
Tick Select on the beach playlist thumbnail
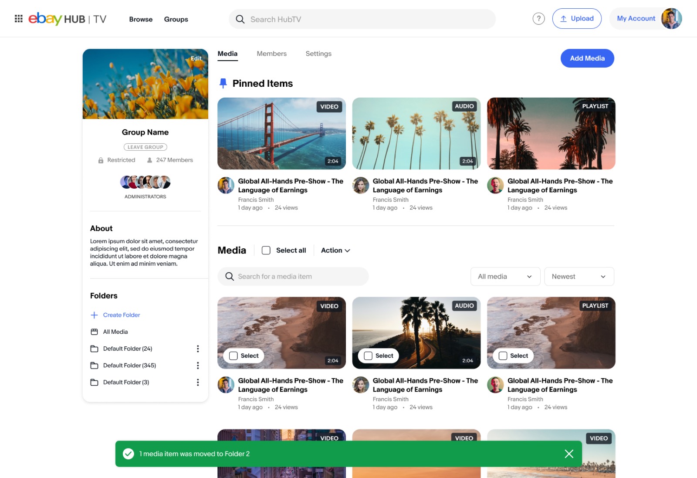pyautogui.click(x=503, y=356)
